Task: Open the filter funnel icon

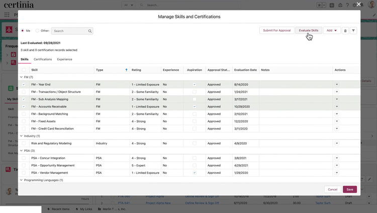Action: [x=353, y=31]
